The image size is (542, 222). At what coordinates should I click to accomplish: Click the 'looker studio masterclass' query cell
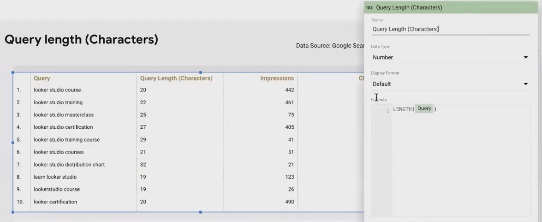[64, 115]
